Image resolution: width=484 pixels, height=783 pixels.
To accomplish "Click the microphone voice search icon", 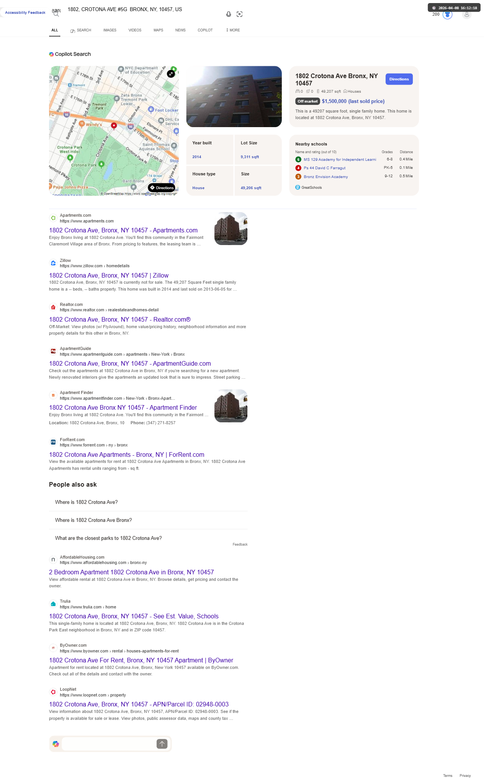I will click(229, 14).
